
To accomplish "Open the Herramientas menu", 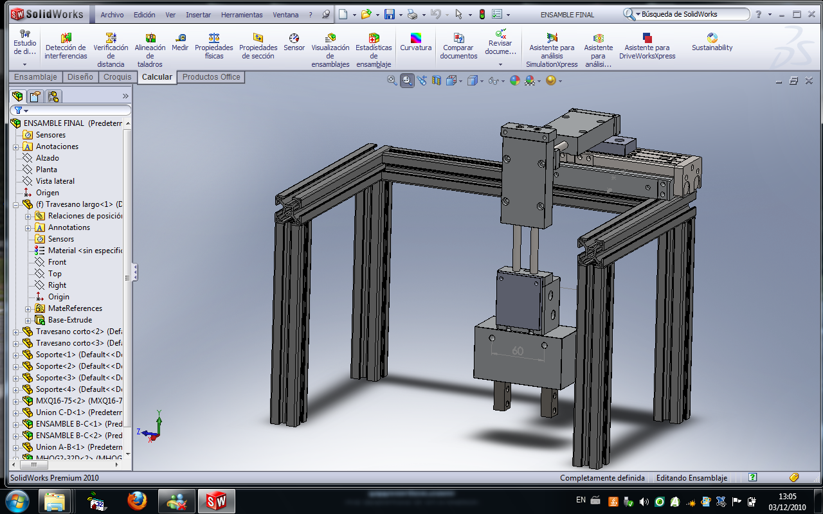I will coord(242,15).
